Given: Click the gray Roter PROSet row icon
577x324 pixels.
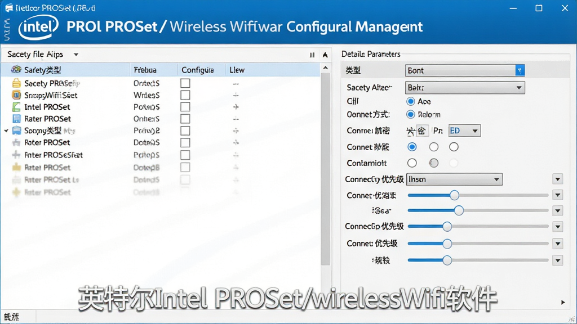Looking at the screenshot, I should [16, 142].
